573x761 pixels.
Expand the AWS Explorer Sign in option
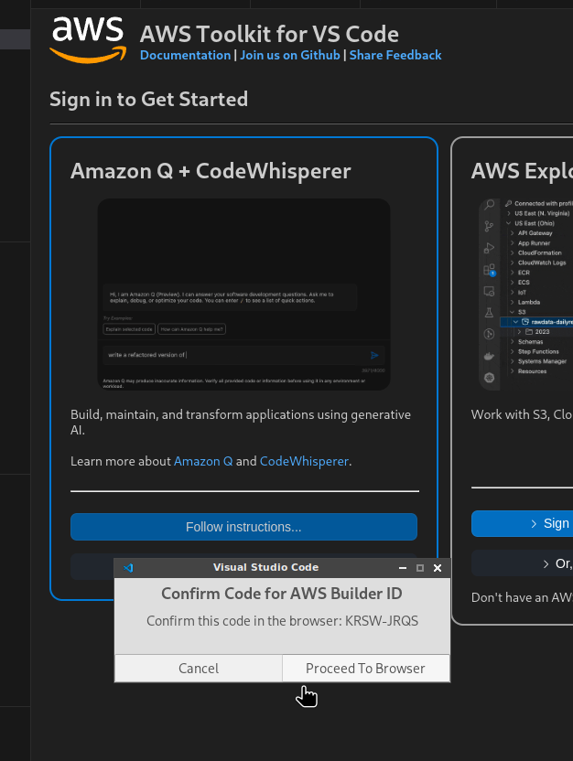coord(522,523)
